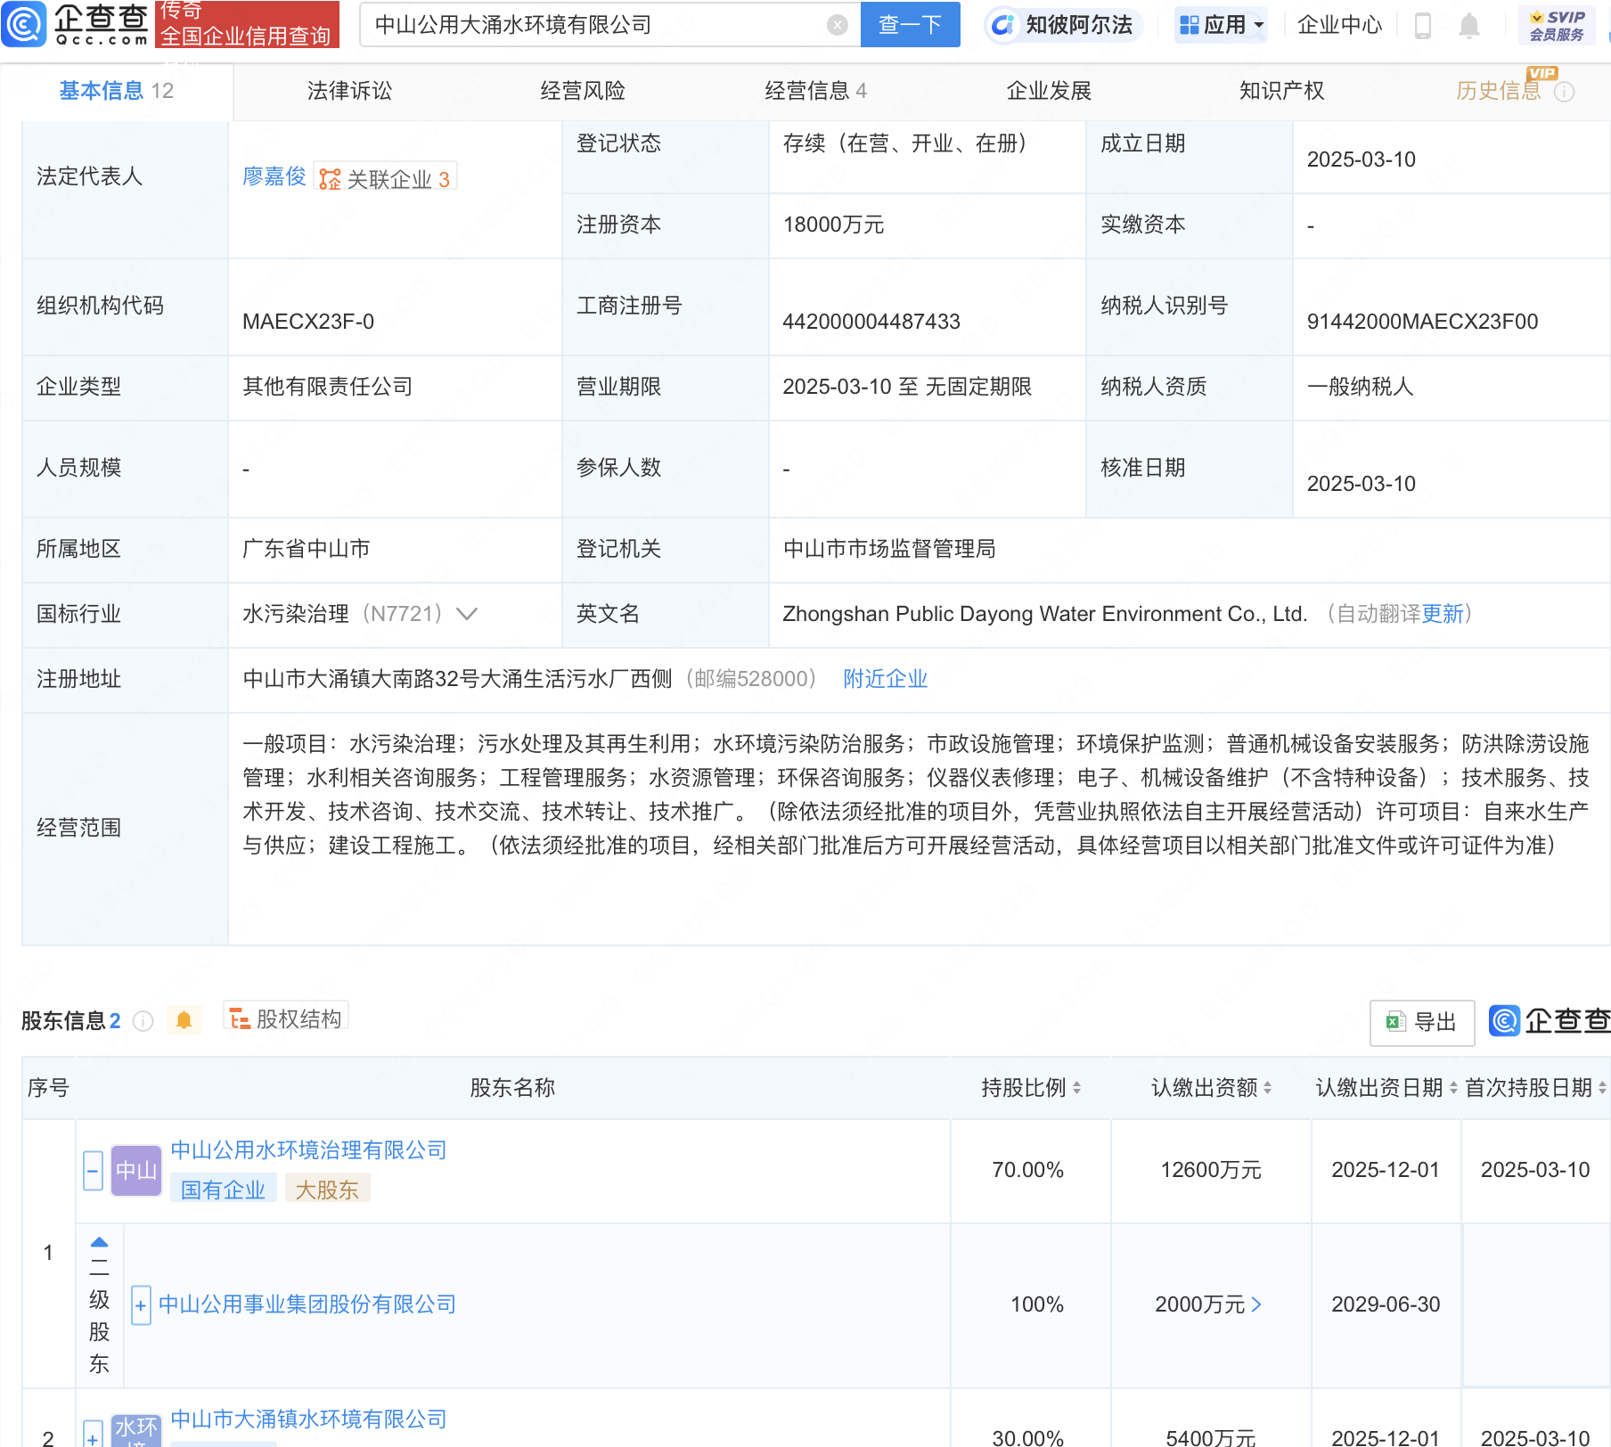Click organization code MAECX23F-0

[308, 322]
